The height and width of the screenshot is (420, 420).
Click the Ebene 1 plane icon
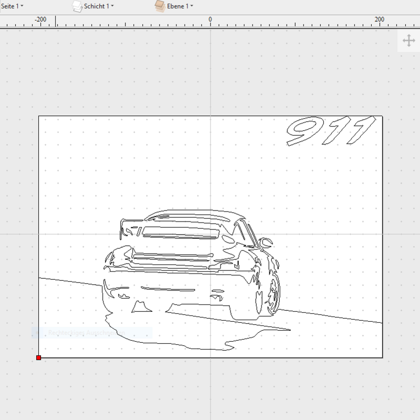(x=160, y=6)
